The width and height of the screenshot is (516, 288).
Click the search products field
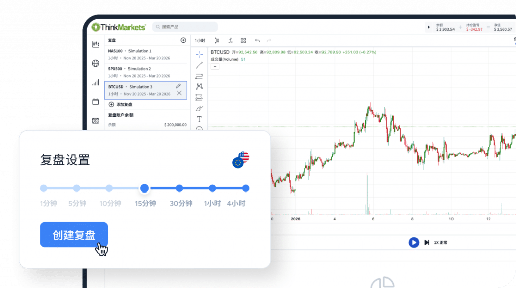(185, 27)
